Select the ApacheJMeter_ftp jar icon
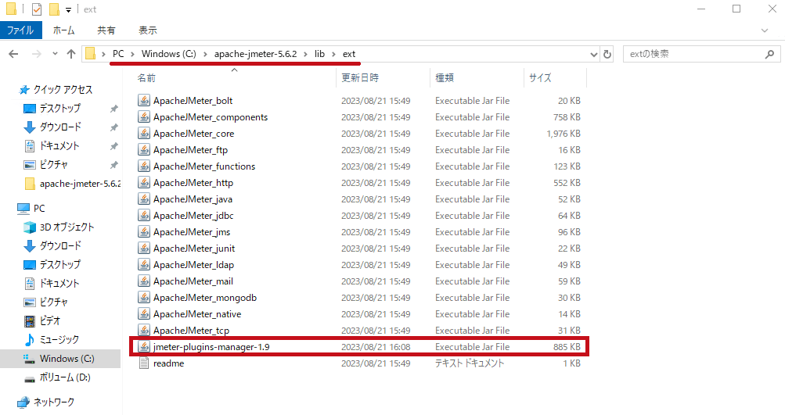This screenshot has height=415, width=785. coord(144,150)
